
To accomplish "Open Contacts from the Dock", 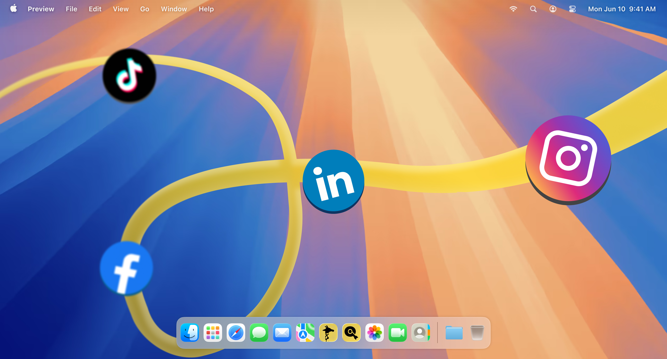I will 421,333.
